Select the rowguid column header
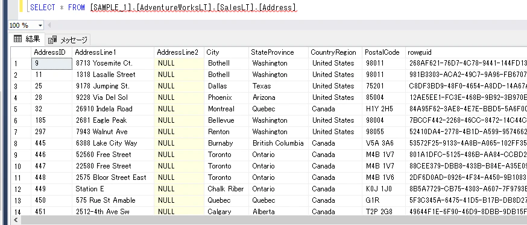The width and height of the screenshot is (527, 225). pos(466,52)
